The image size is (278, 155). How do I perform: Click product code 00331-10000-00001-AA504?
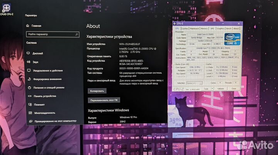click(134, 68)
